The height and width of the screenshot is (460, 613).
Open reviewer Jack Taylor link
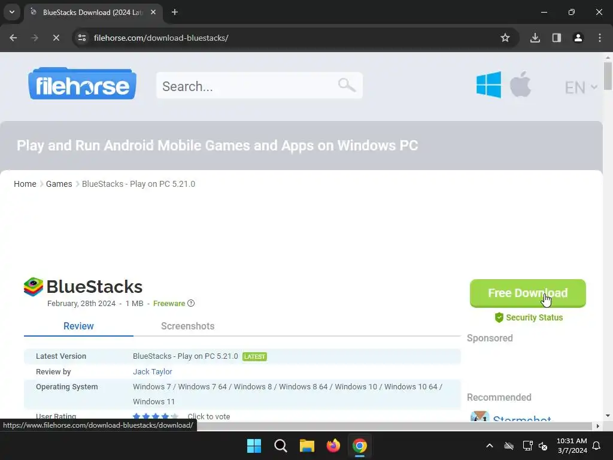153,371
